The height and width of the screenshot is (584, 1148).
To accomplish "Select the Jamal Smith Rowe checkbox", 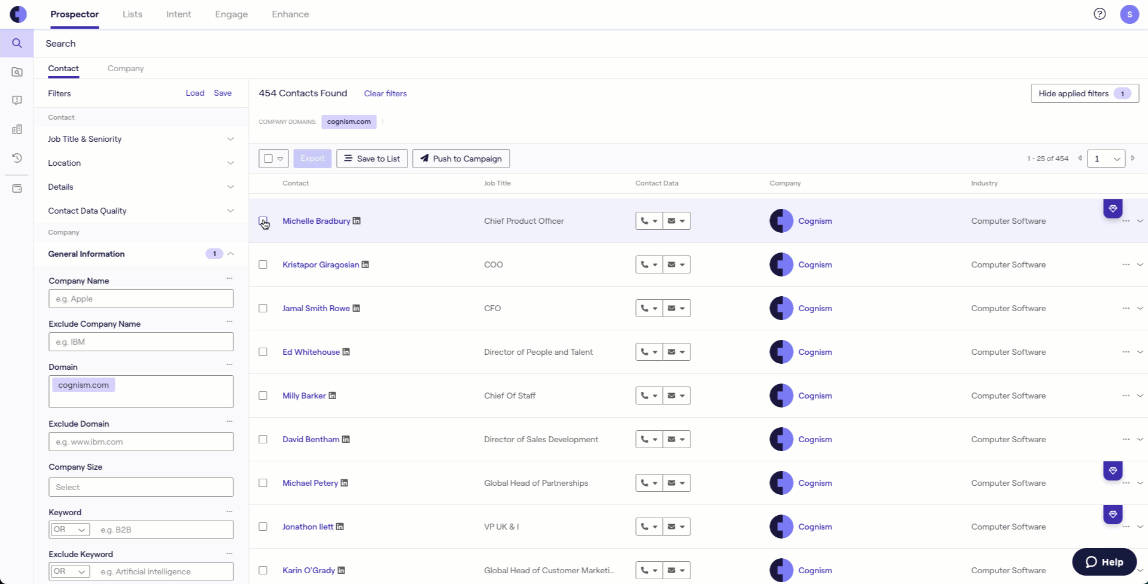I will point(263,308).
